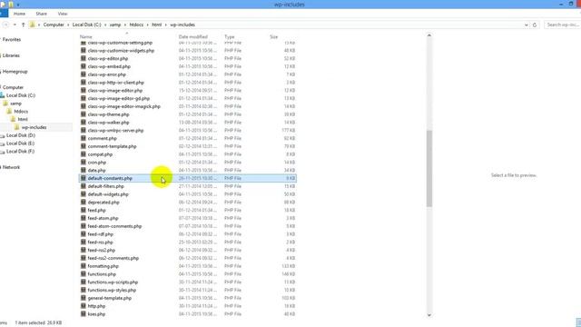Select the compat.php file icon
581x327 pixels.
pos(84,154)
